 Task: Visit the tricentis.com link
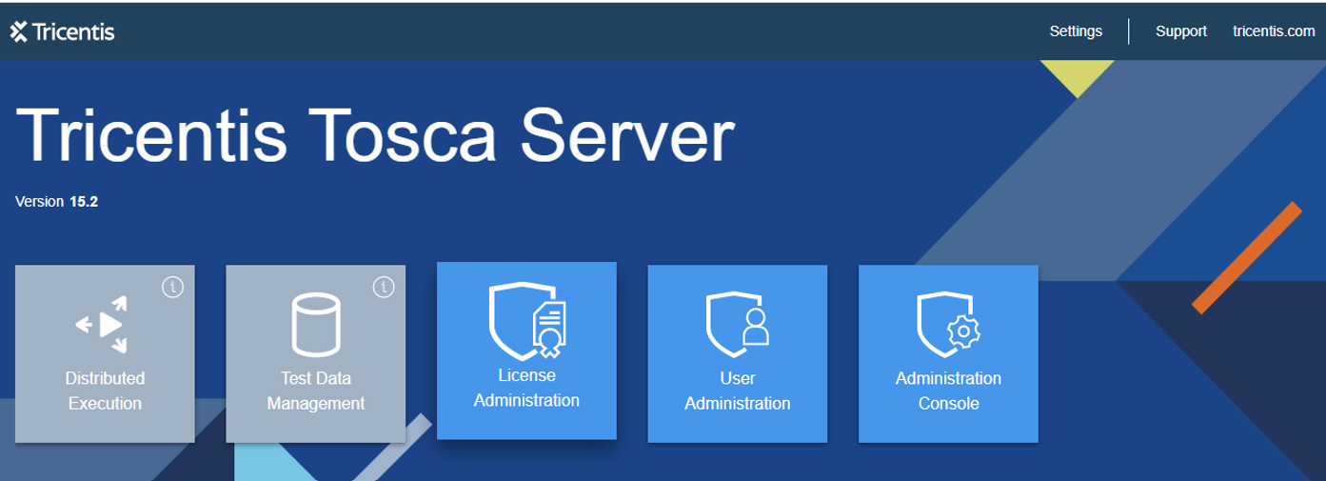[1274, 31]
